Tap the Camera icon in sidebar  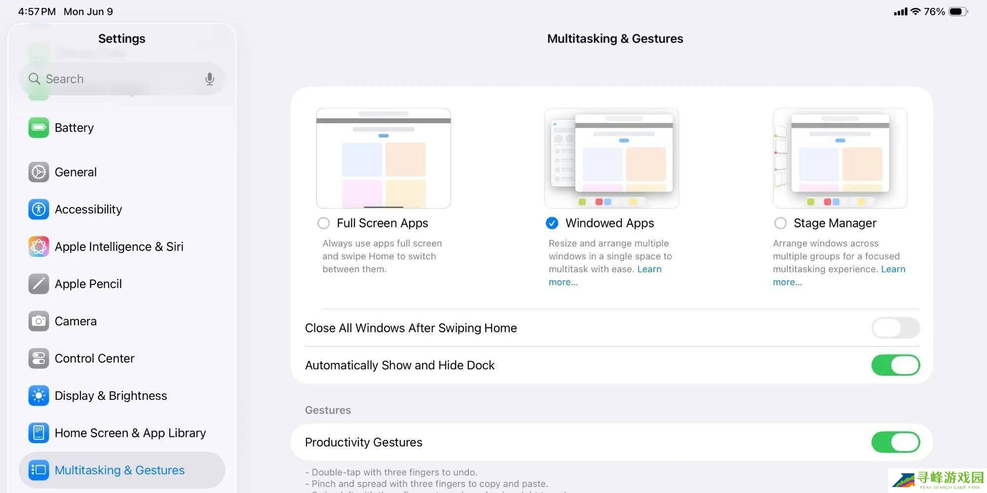(x=38, y=321)
